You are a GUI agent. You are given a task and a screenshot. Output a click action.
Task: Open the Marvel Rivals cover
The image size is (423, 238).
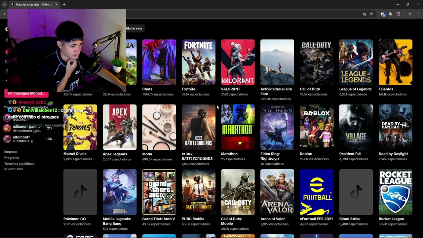(x=80, y=127)
